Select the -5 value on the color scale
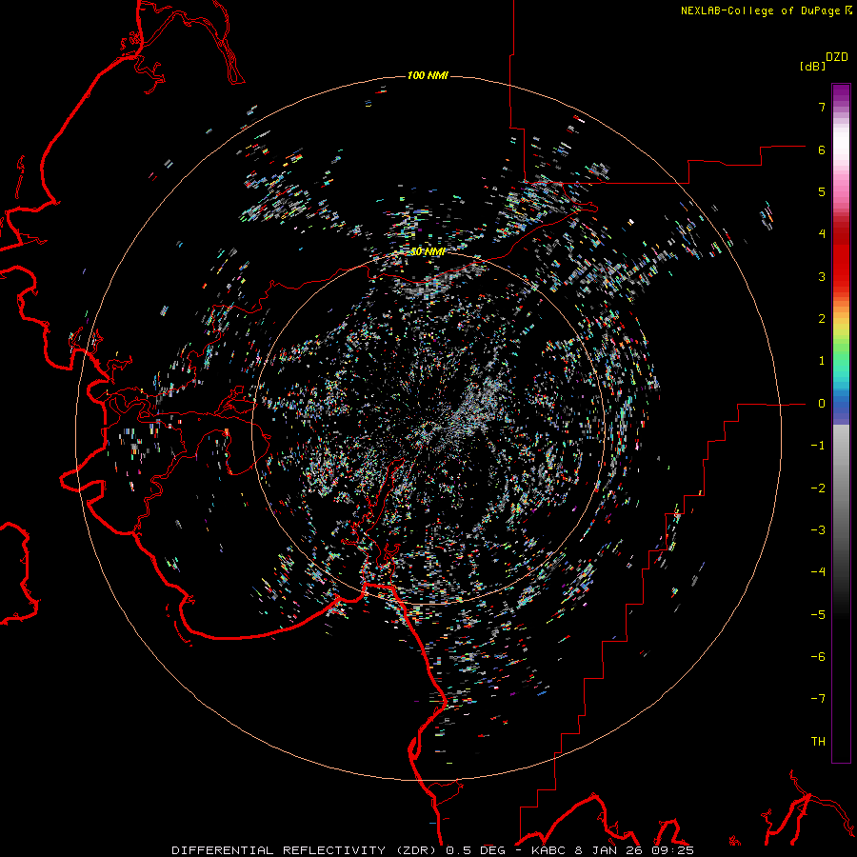857x857 pixels. 818,615
